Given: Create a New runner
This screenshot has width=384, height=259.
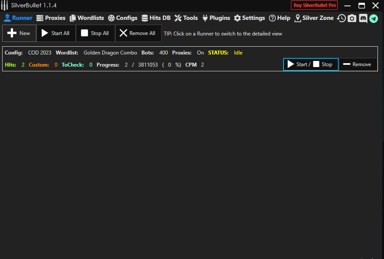Looking at the screenshot, I should click(19, 33).
